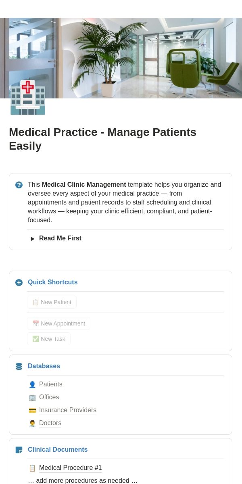242x484 pixels.
Task: Click the New Patient button
Action: pos(52,302)
